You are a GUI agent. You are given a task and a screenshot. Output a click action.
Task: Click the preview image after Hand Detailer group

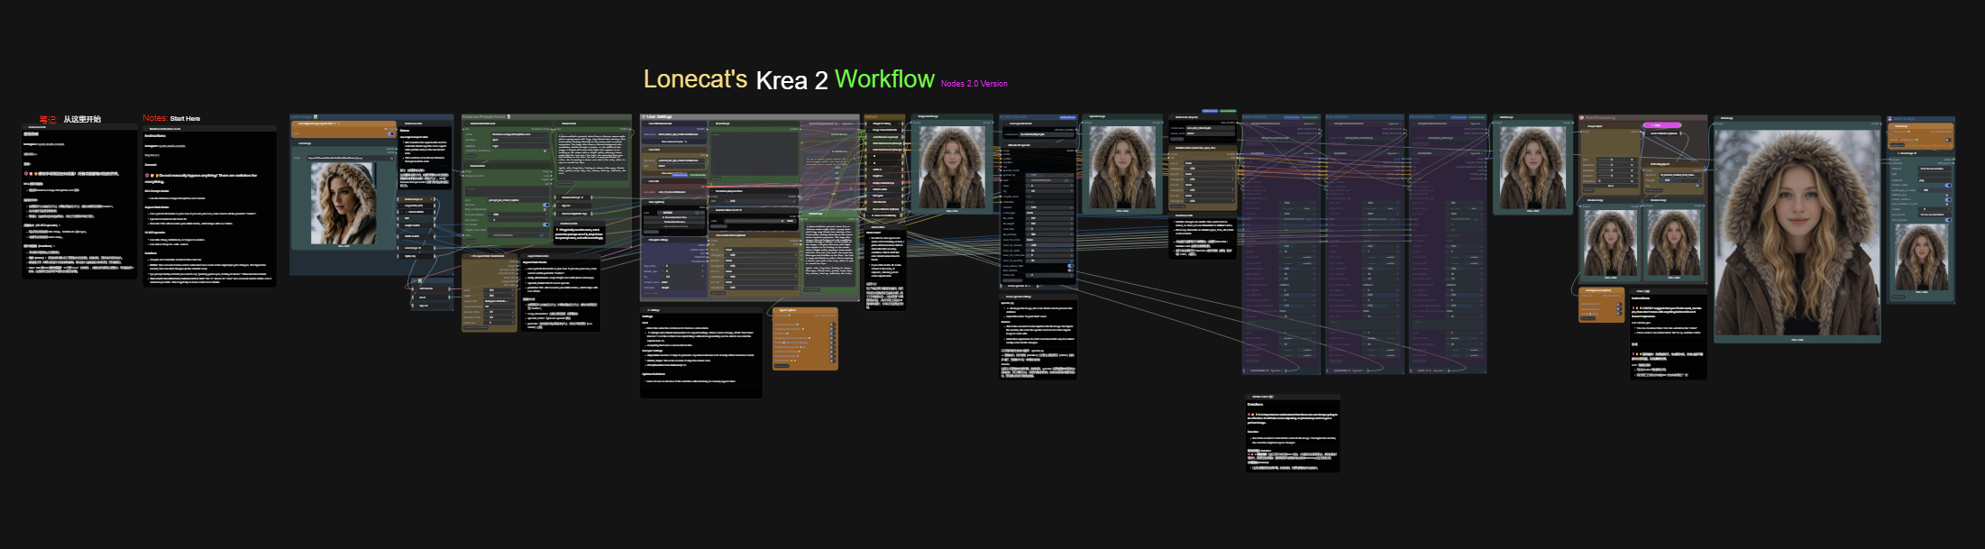click(1532, 168)
